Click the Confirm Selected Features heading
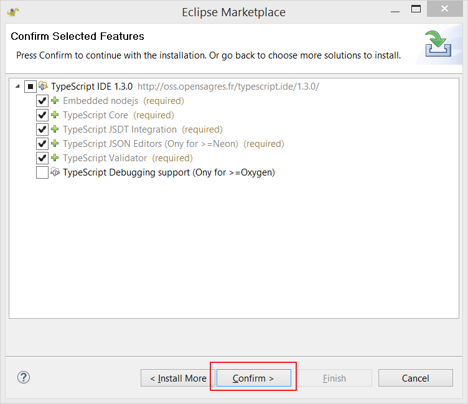The height and width of the screenshot is (404, 468). coord(77,36)
